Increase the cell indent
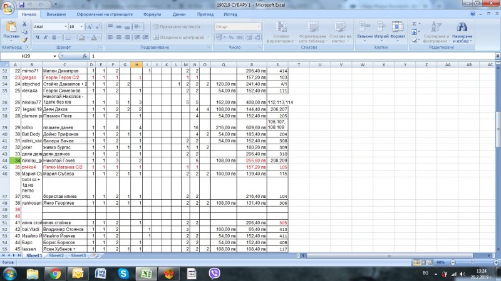This screenshot has height=281, width=501. click(x=145, y=37)
